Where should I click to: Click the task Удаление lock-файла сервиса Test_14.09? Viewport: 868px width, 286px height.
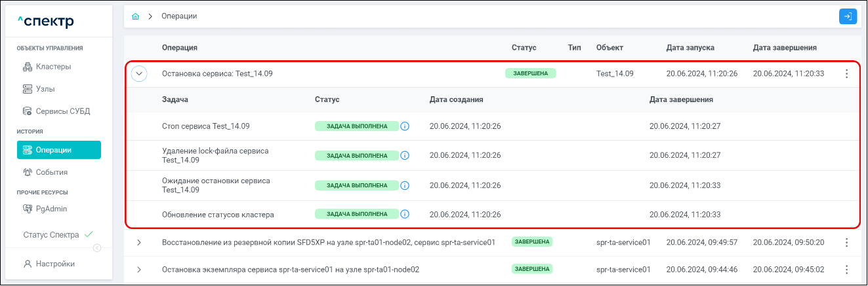point(215,155)
